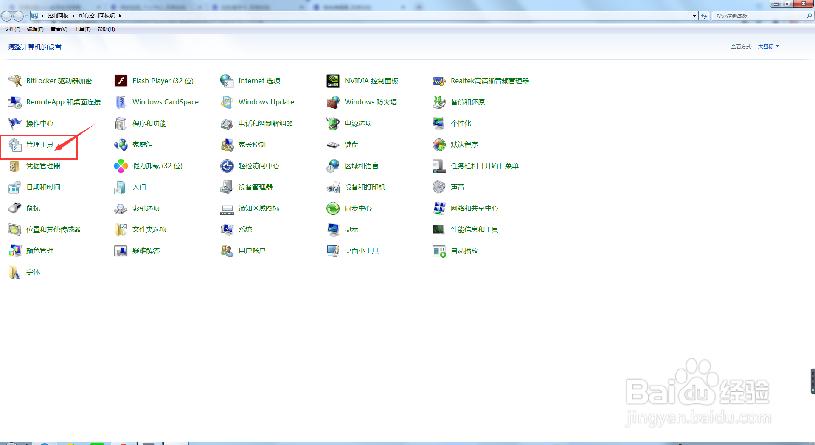Screen dimensions: 815x445
Task: Open 日期和时间 icon
Action: [15, 187]
